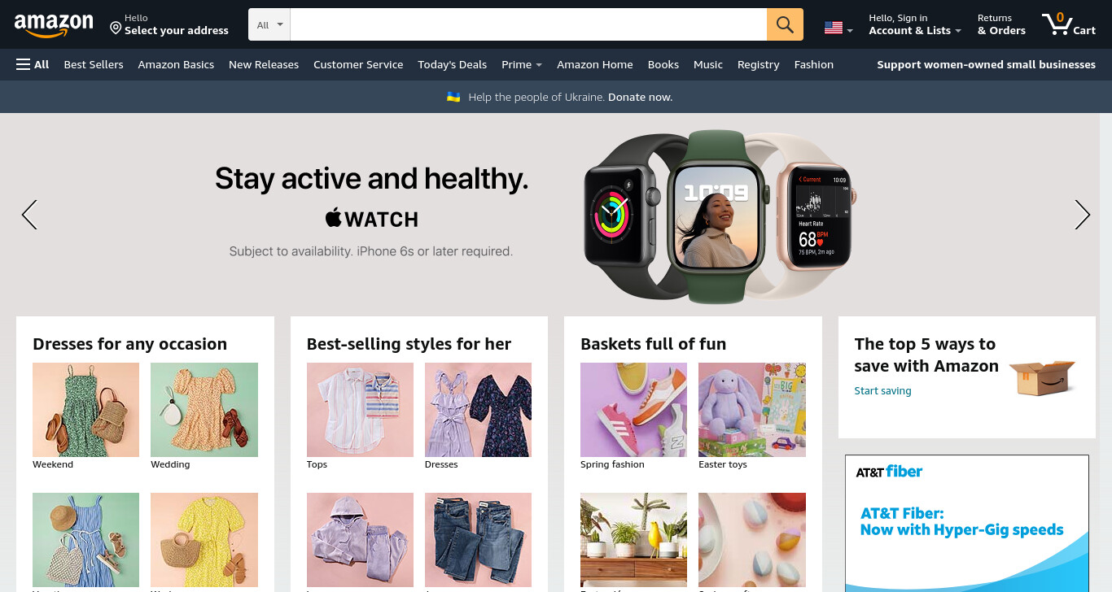Click the orange search magnifier button
The height and width of the screenshot is (592, 1112).
click(x=785, y=24)
